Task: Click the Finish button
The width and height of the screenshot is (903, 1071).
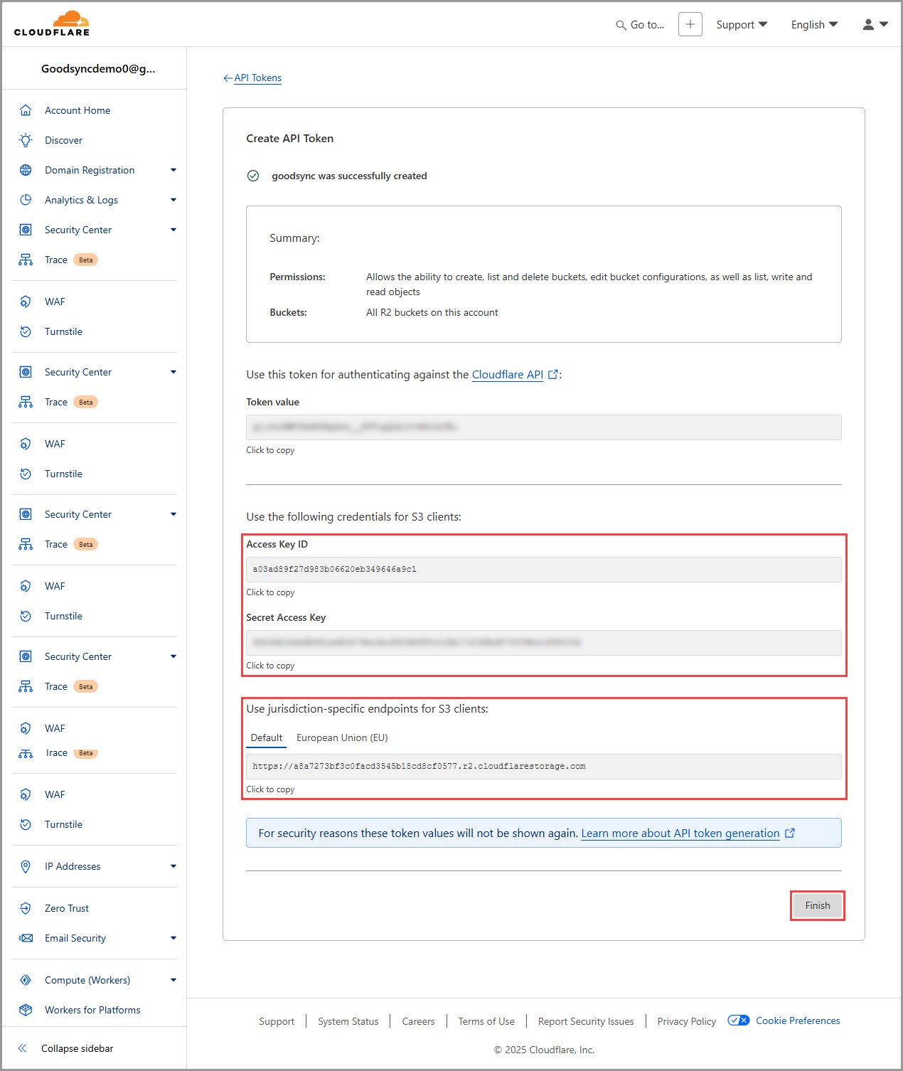Action: pyautogui.click(x=818, y=905)
